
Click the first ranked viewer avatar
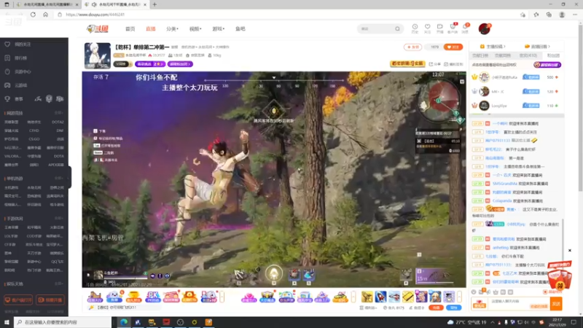(x=484, y=77)
